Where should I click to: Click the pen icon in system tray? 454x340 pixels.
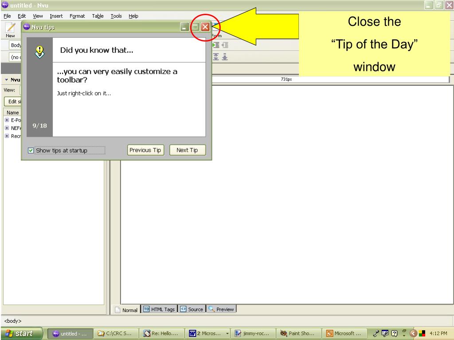click(376, 333)
